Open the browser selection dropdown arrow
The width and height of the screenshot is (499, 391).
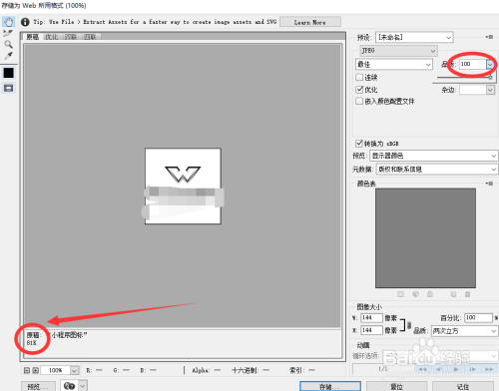pos(83,386)
